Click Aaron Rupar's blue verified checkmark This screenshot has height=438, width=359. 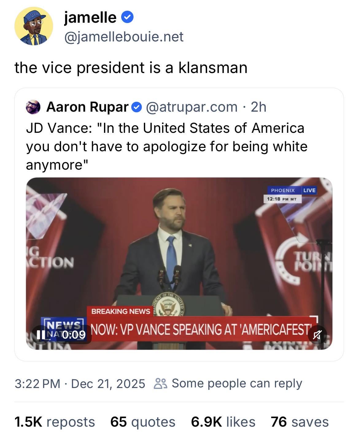(137, 107)
